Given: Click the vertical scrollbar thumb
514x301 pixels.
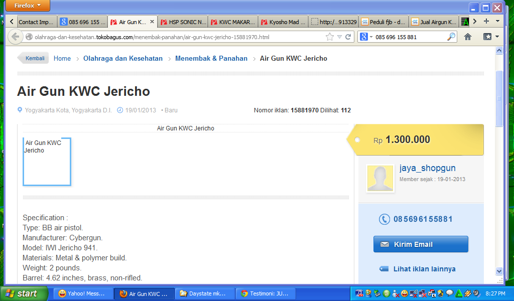Looking at the screenshot, I should [499, 99].
